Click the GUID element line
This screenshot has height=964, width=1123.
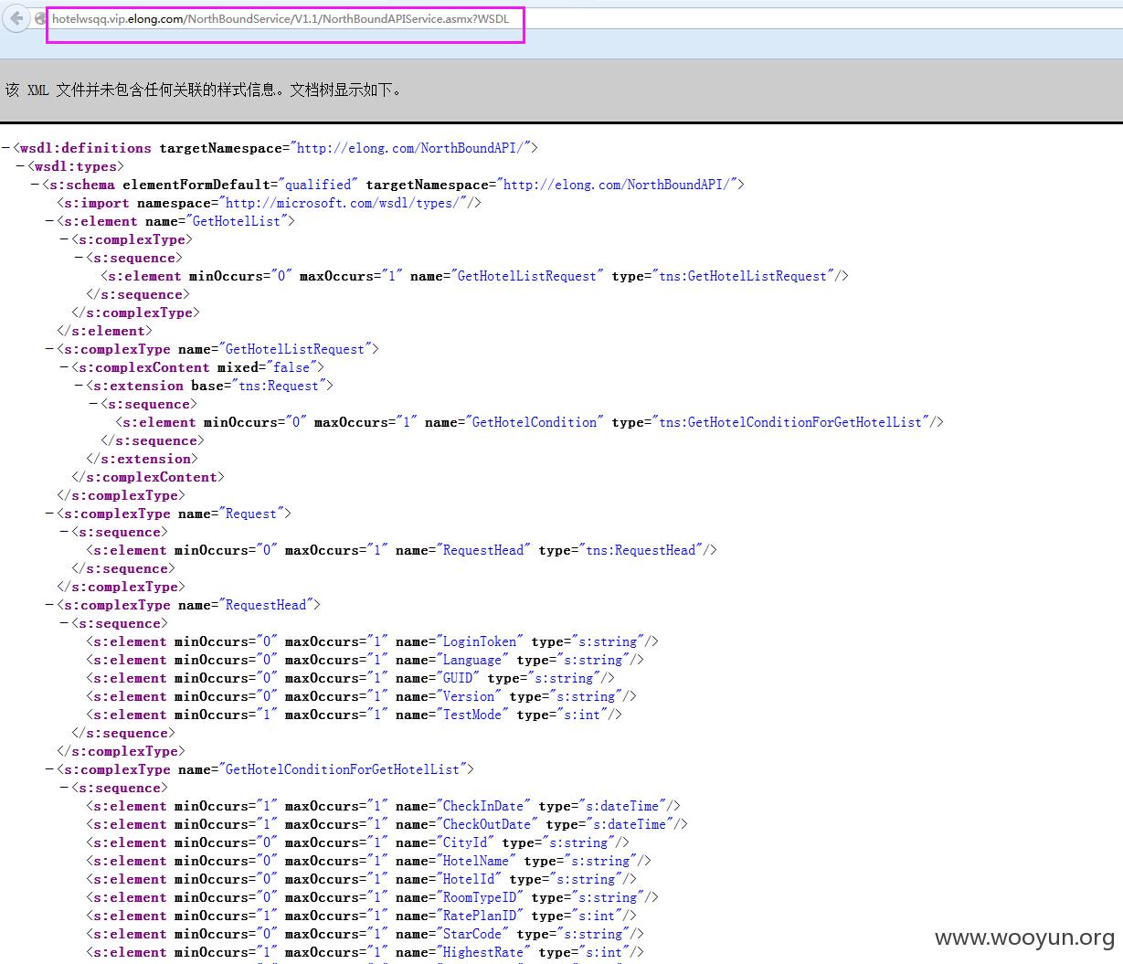click(x=350, y=678)
